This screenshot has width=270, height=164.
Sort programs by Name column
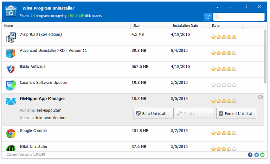(x=66, y=26)
